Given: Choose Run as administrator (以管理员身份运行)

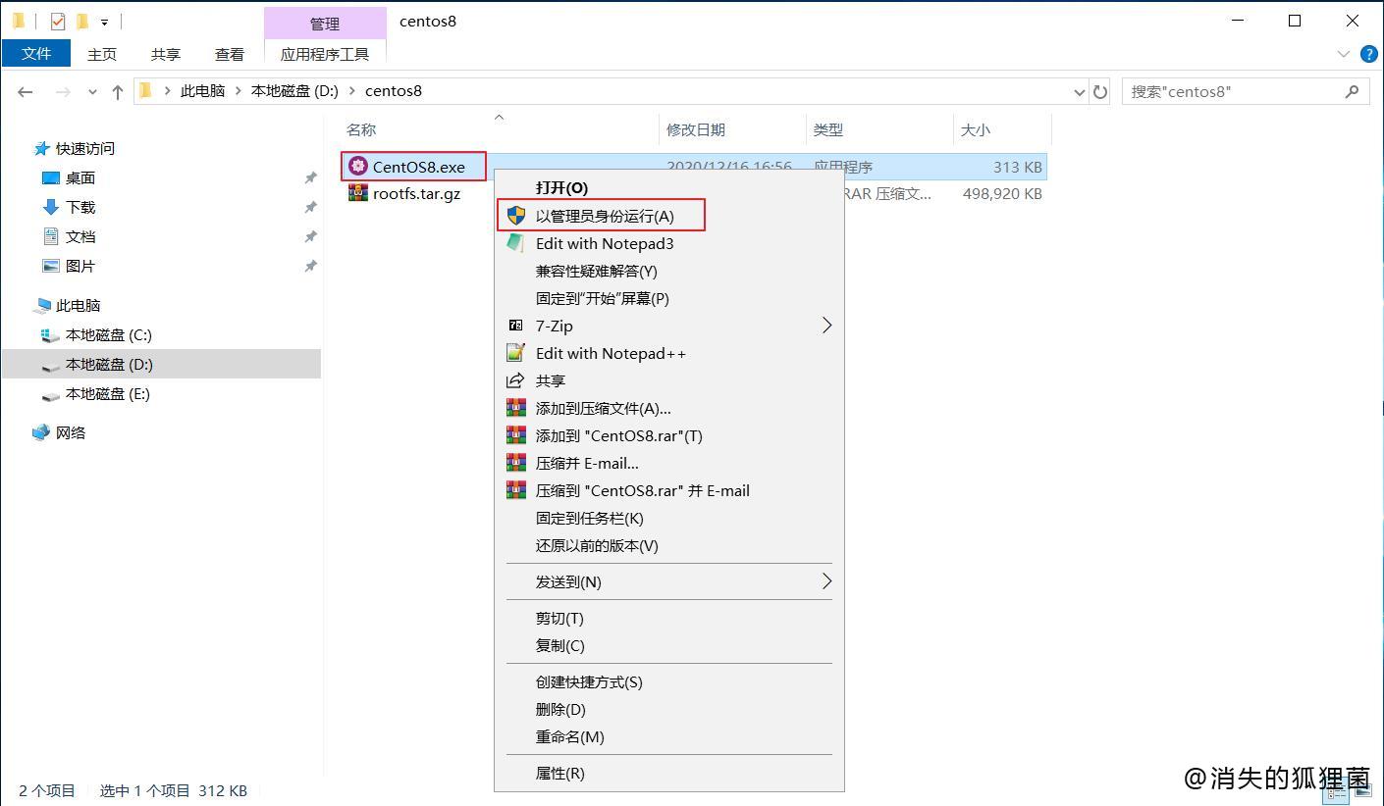Looking at the screenshot, I should [x=605, y=216].
